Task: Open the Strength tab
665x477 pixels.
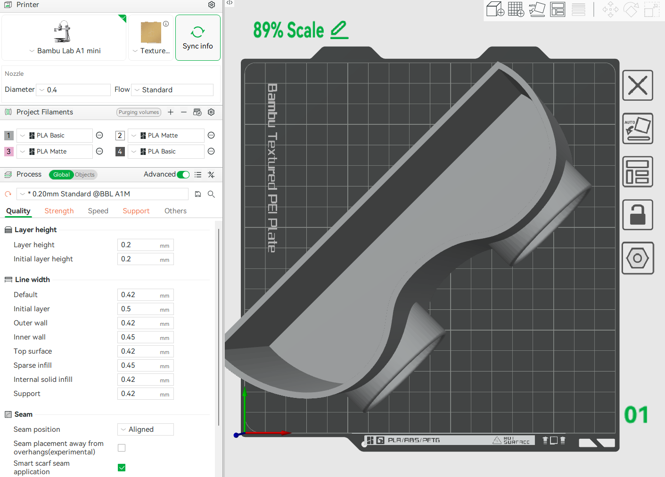Action: coord(59,211)
